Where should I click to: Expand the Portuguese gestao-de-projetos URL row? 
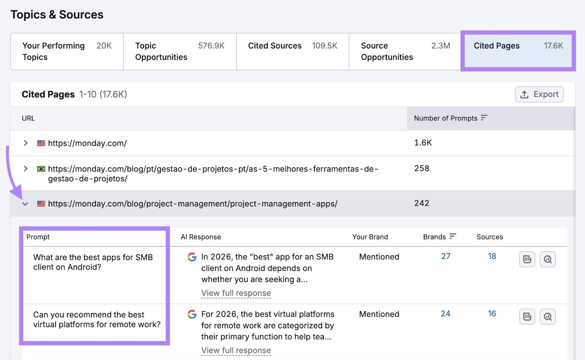[x=26, y=169]
